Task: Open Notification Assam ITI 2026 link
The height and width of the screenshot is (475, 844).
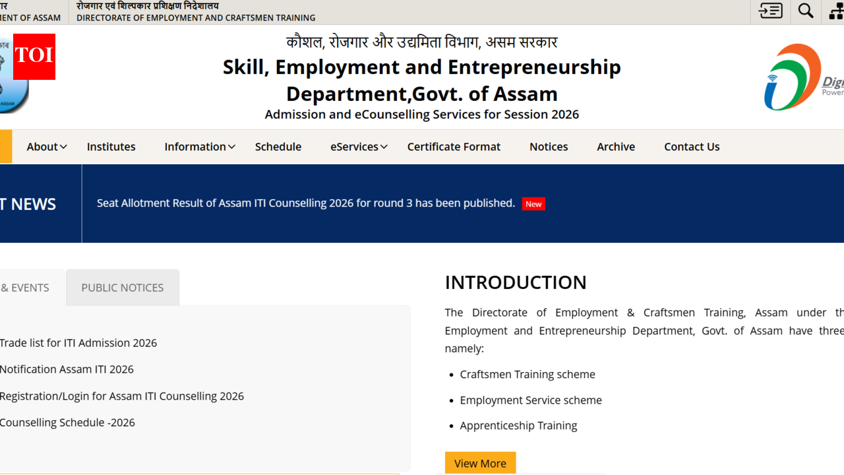Action: (x=67, y=369)
